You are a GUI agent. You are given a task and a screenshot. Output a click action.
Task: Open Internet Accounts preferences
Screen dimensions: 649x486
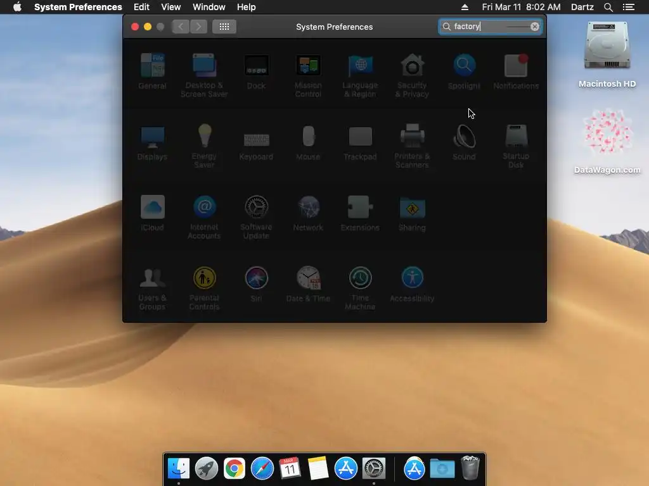click(x=204, y=218)
